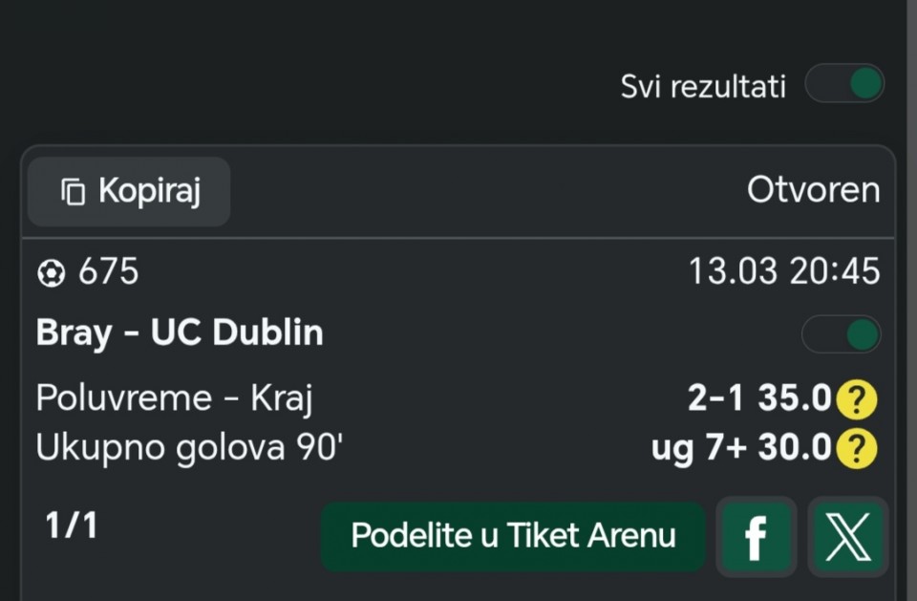This screenshot has width=917, height=601.
Task: Open the Bray - UC Dublin match
Action: tap(180, 333)
